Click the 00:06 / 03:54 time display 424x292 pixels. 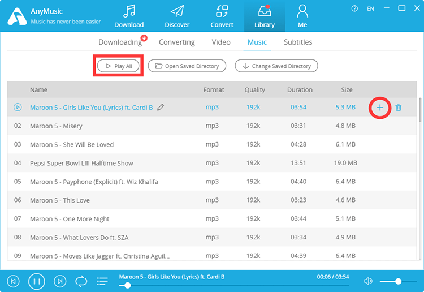[332, 277]
